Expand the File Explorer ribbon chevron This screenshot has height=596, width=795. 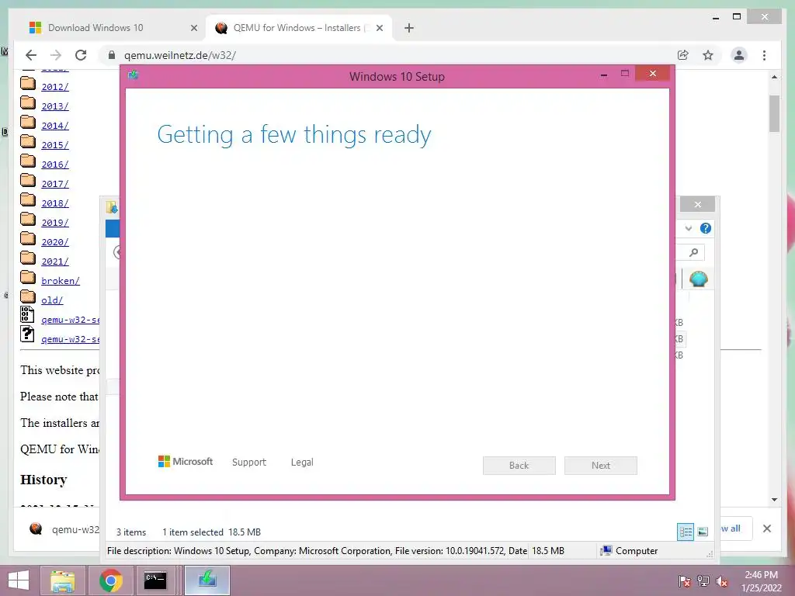click(x=688, y=229)
